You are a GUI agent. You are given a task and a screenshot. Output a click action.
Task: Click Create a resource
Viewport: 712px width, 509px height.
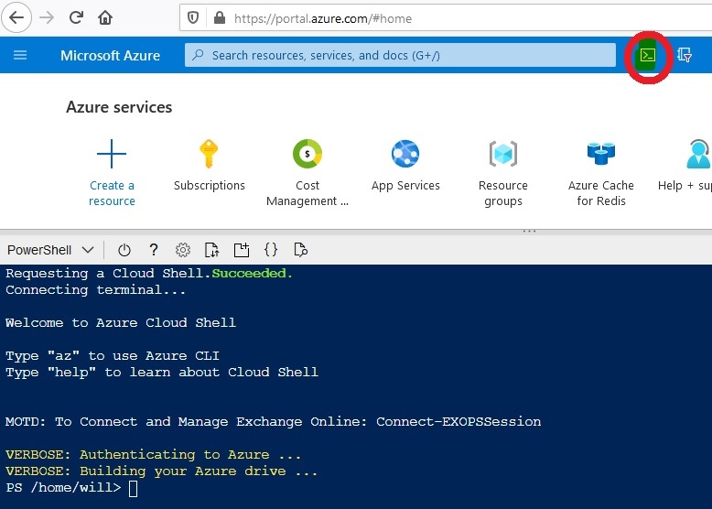click(112, 172)
